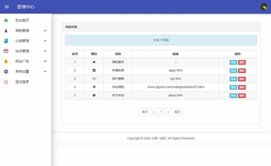Viewport: 271px width, 166px height.
Task: Open the 导航管理 menu item
Action: click(26, 31)
